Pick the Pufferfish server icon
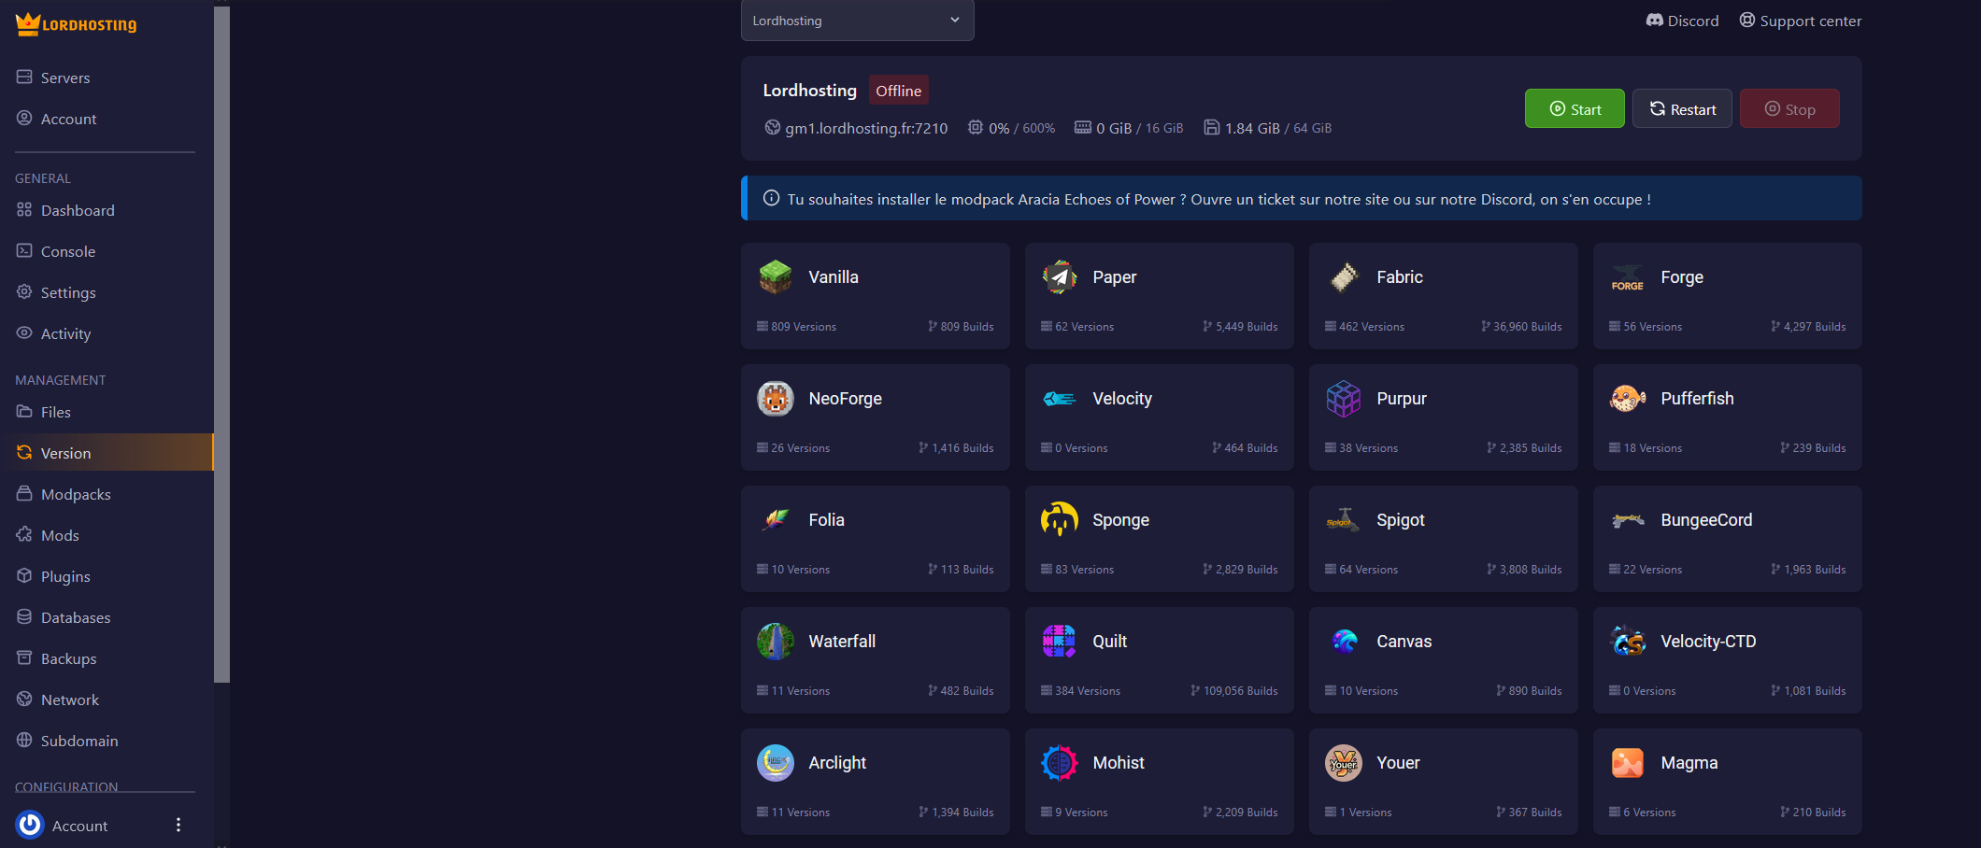The image size is (1981, 848). pyautogui.click(x=1627, y=398)
